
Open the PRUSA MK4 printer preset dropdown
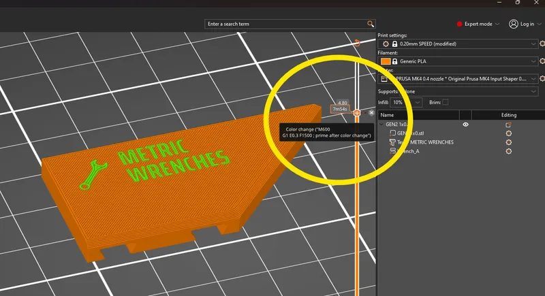458,79
